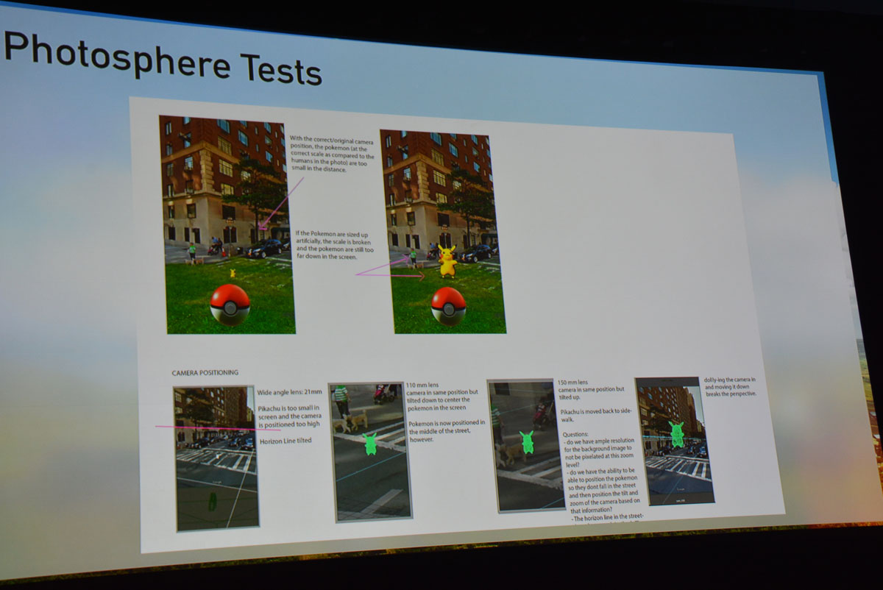Select the large yellow Pikachu on the grass
Viewport: 883px width, 590px height.
(447, 260)
